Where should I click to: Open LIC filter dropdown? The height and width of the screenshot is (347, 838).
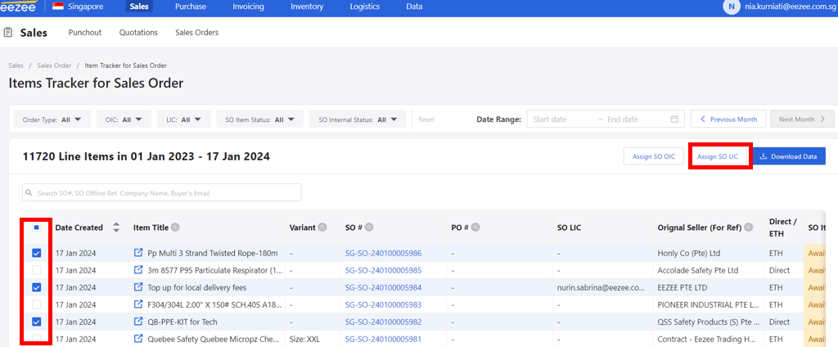click(x=184, y=119)
